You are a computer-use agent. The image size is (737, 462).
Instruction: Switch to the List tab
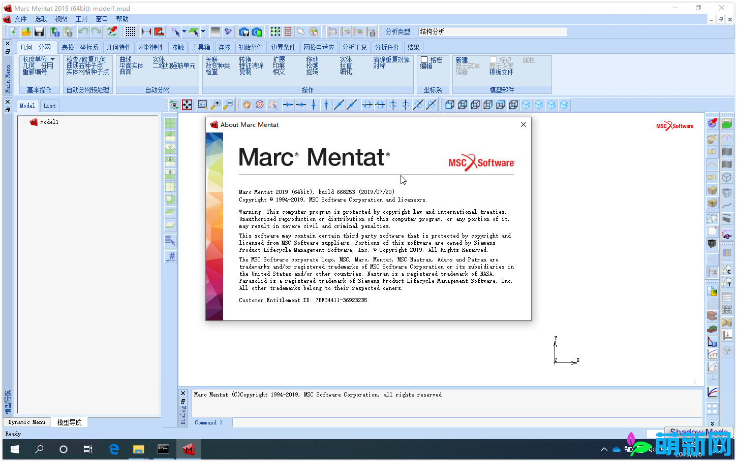(x=49, y=106)
